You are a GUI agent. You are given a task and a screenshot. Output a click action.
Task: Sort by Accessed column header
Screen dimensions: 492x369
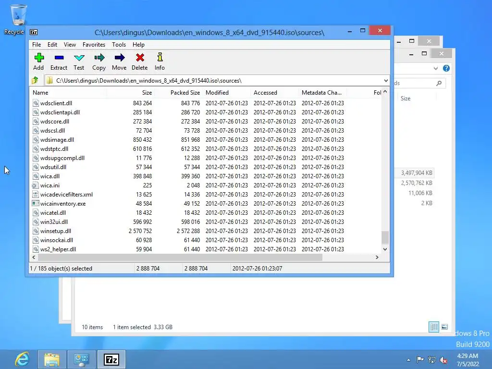[x=275, y=93]
